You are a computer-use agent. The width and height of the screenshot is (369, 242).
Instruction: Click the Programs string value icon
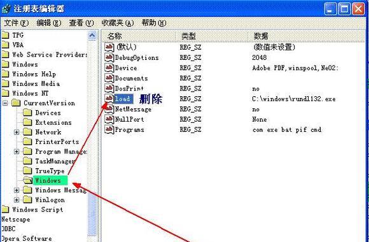click(109, 129)
